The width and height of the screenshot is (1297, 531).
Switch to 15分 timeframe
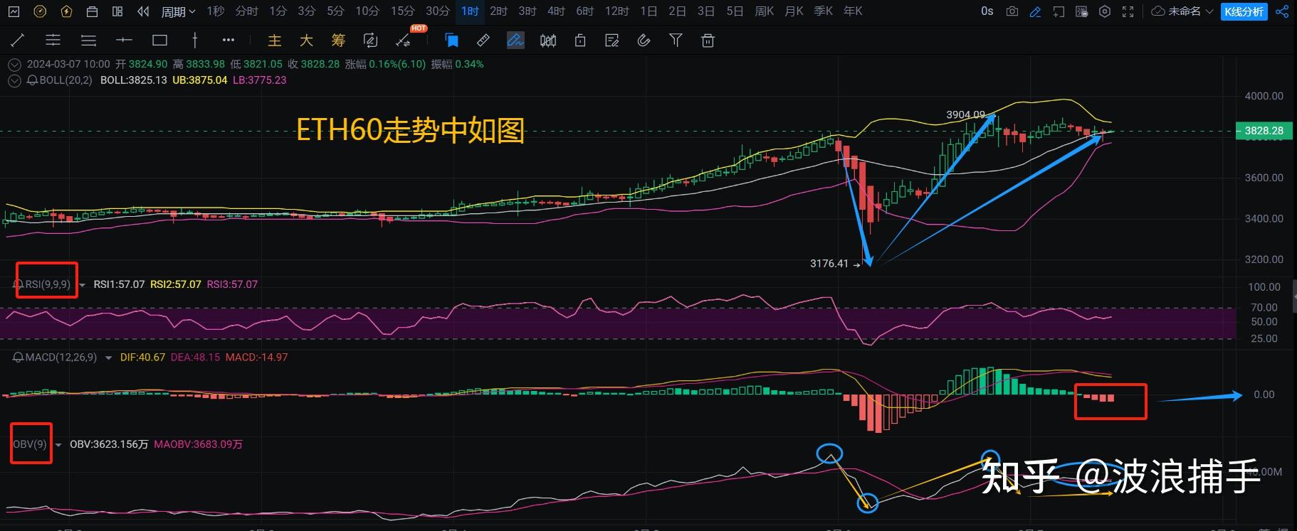(402, 11)
